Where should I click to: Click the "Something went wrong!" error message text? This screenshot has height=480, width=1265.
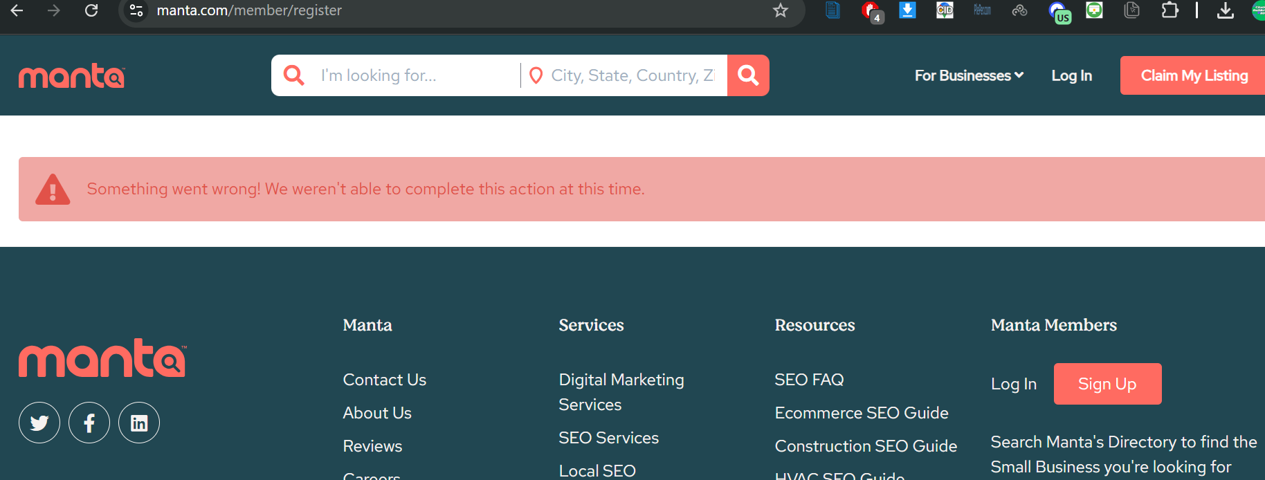(x=365, y=189)
